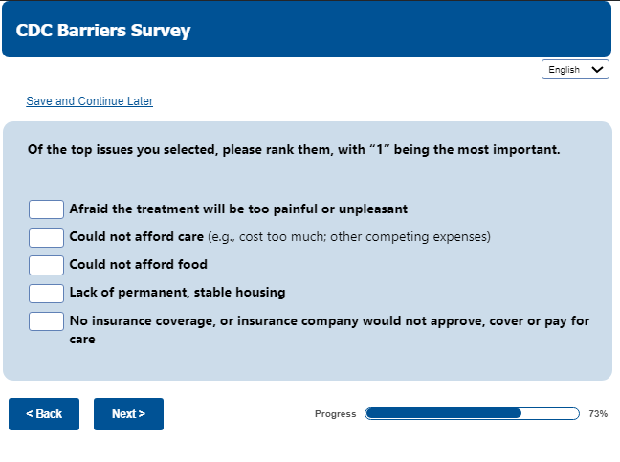Click the chevron arrow in the language selector
Image resolution: width=620 pixels, height=462 pixels.
pos(598,70)
